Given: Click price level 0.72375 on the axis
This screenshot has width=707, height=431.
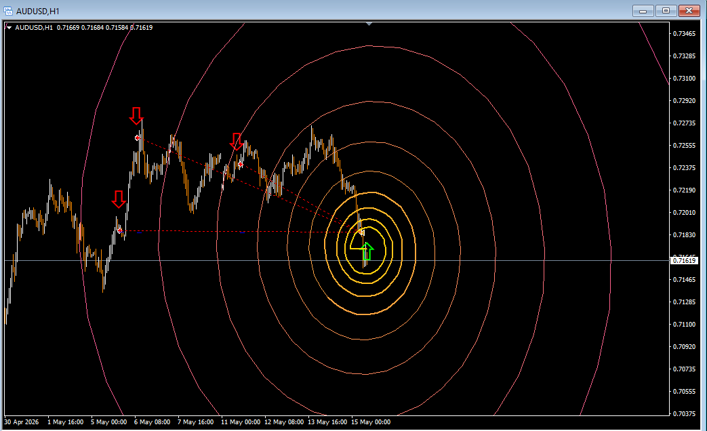Looking at the screenshot, I should (x=684, y=167).
